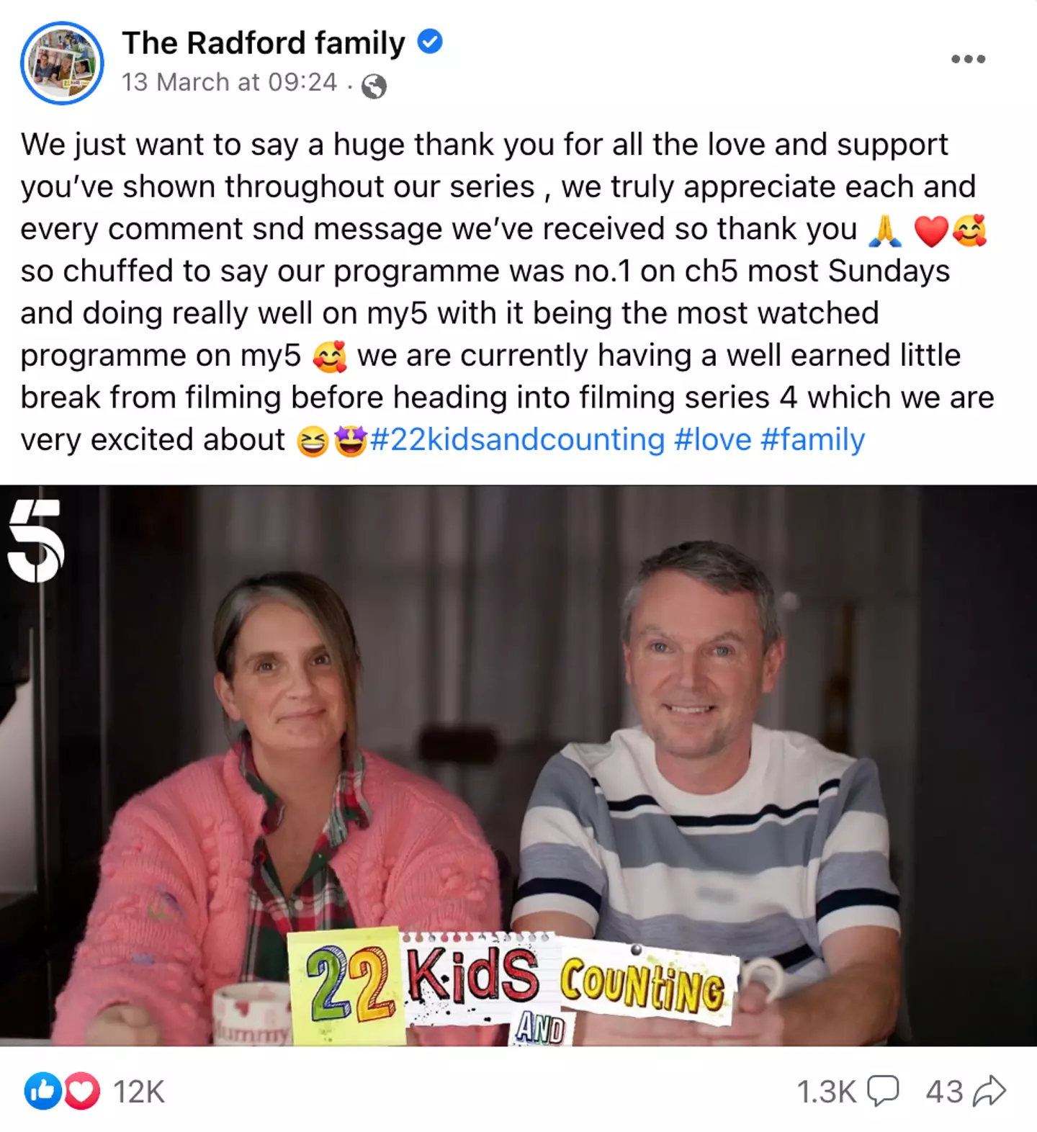Screen dimensions: 1037x1132
Task: Open the 13 March at 09:24 timestamp
Action: point(229,82)
